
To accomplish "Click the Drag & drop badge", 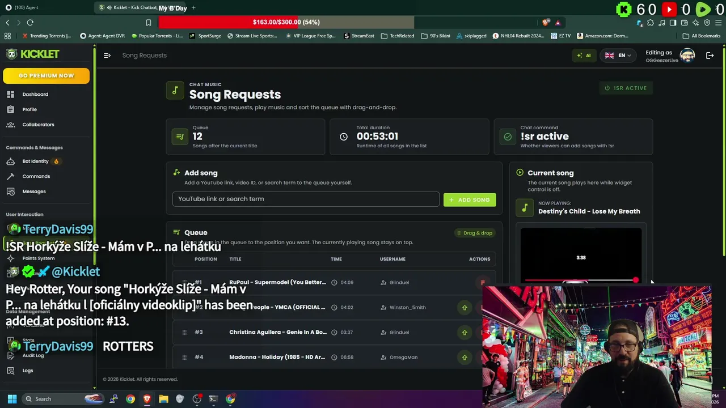I will click(x=474, y=233).
